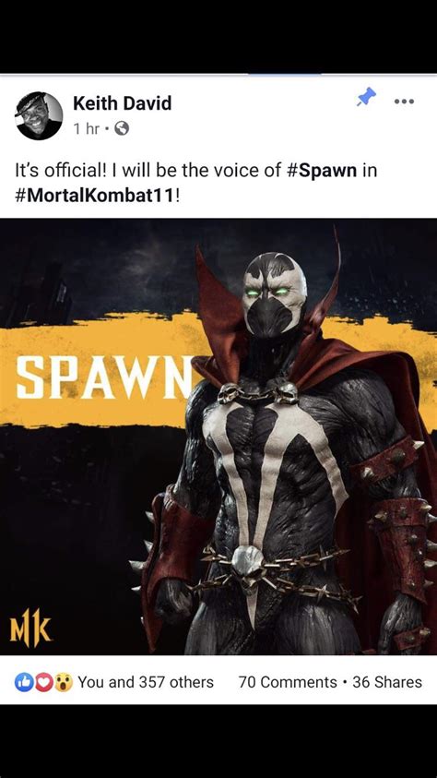437x778 pixels.
Task: Click the blue indicator bar at the top
Action: tap(284, 75)
